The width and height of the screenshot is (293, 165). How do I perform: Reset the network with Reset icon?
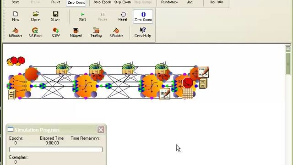(123, 16)
